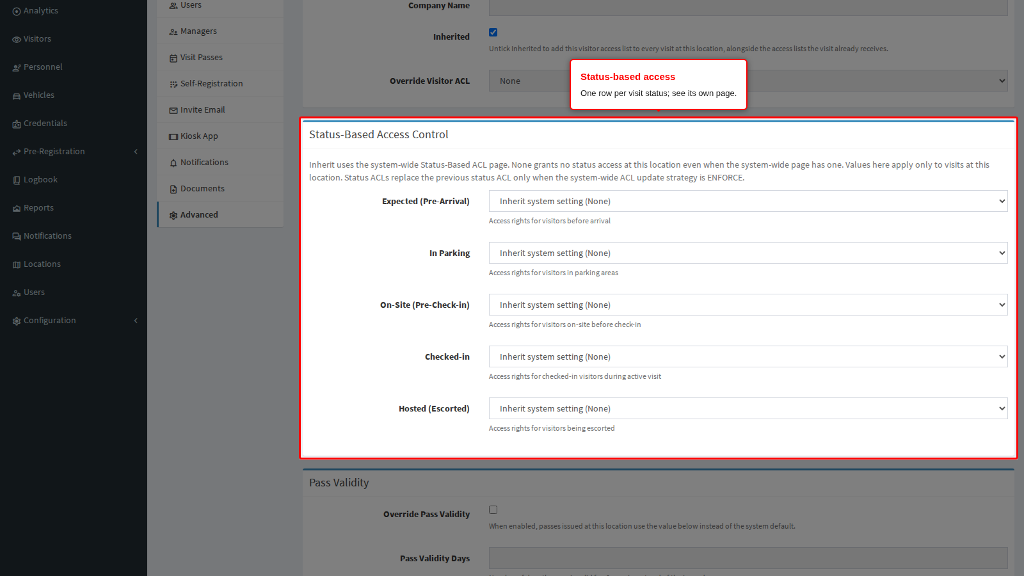Click the Managers icon in settings menu

point(173,32)
